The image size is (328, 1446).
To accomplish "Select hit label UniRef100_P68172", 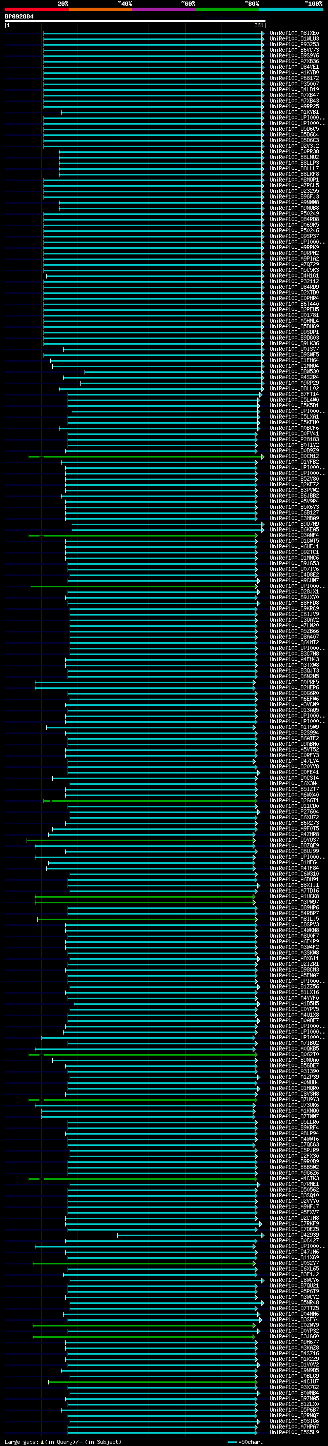I will pos(294,78).
